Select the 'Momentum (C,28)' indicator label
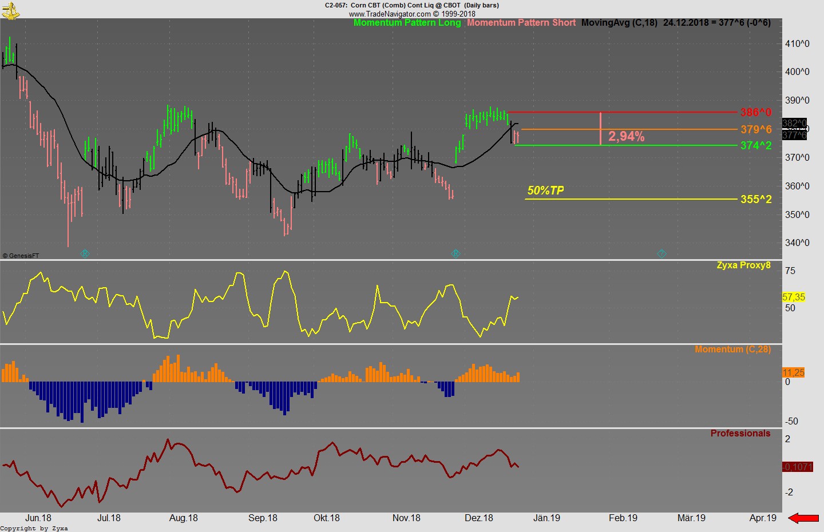 coord(732,350)
